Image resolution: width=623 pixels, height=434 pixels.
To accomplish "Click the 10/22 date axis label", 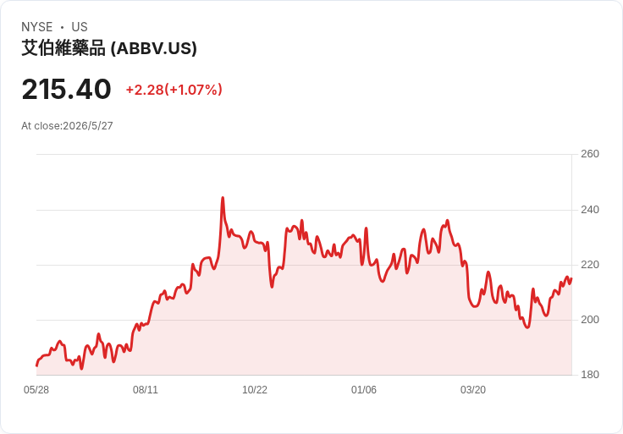I will 255,389.
